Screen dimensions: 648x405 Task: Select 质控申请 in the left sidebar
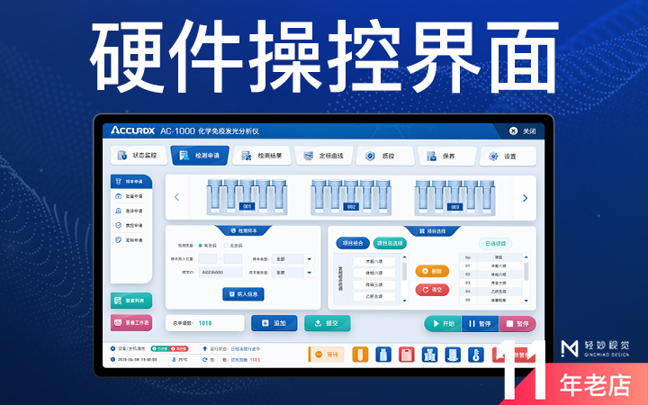(131, 225)
